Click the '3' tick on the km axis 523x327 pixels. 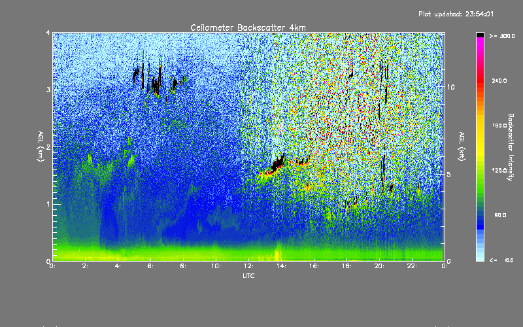click(x=48, y=90)
